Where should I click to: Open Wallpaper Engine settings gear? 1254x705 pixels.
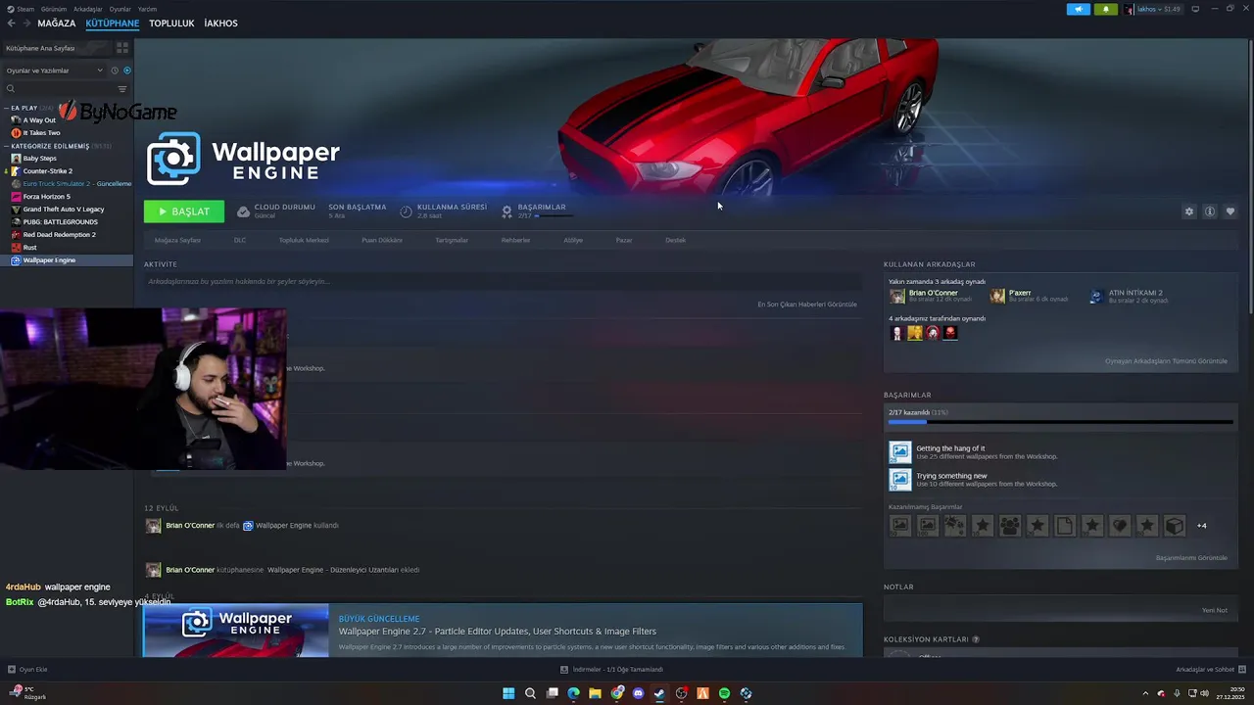1189,211
